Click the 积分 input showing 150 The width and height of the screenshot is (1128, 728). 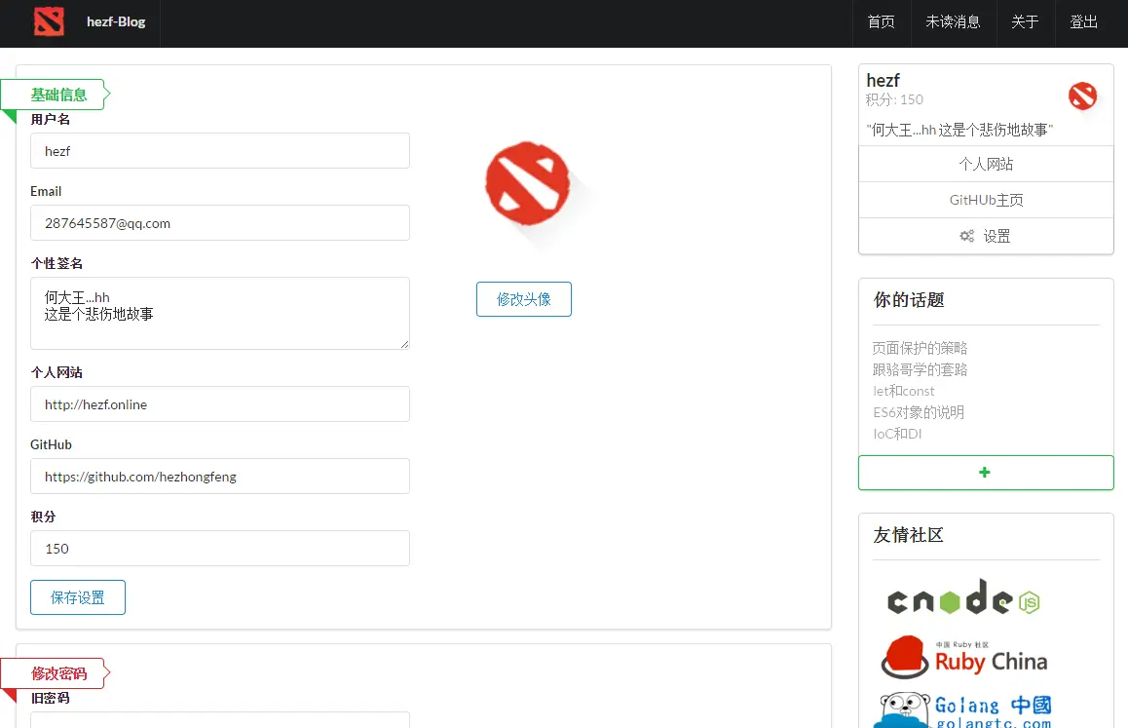click(x=220, y=548)
